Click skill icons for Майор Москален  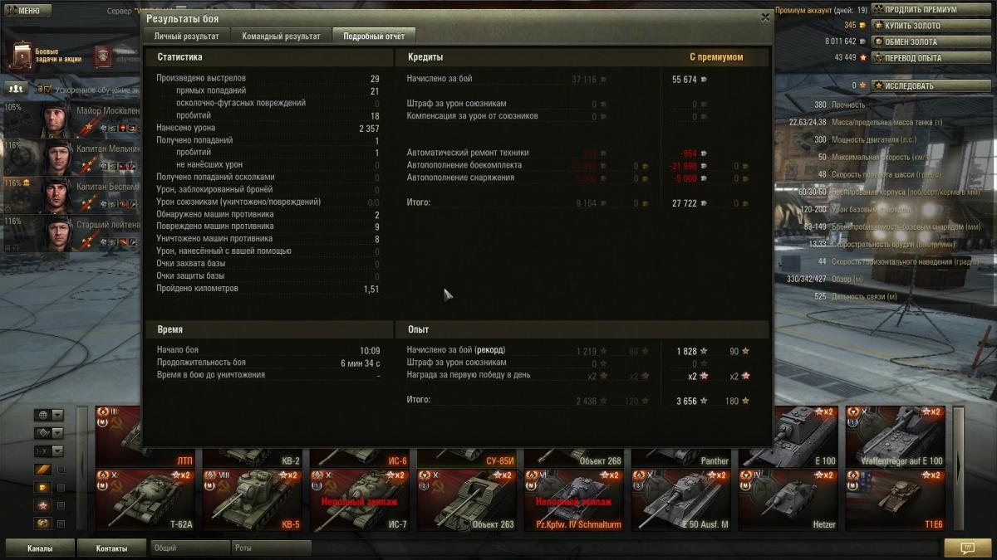118,129
